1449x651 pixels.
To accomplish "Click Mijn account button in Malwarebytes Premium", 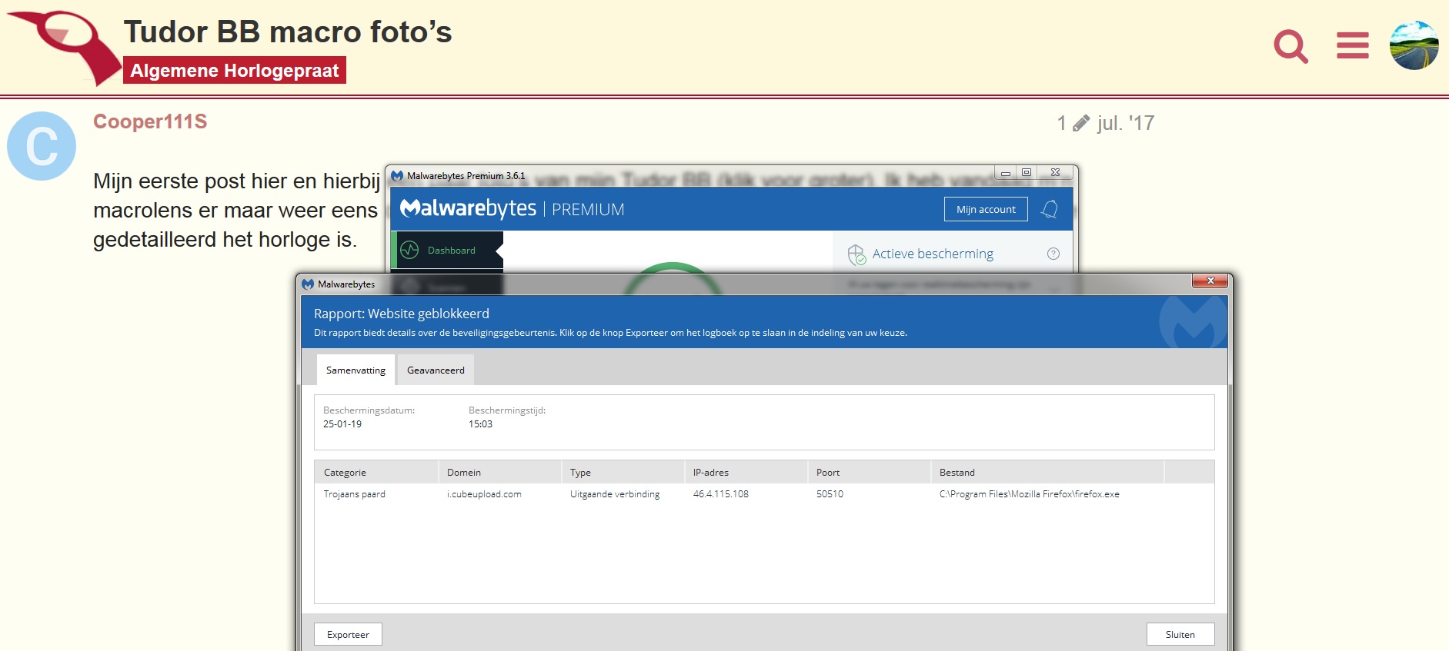I will (986, 209).
